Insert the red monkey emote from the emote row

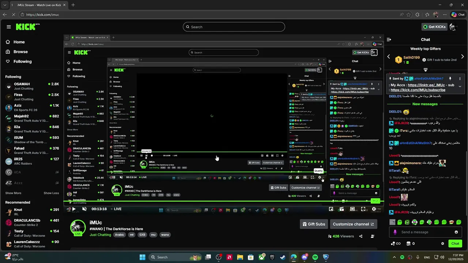click(x=452, y=222)
